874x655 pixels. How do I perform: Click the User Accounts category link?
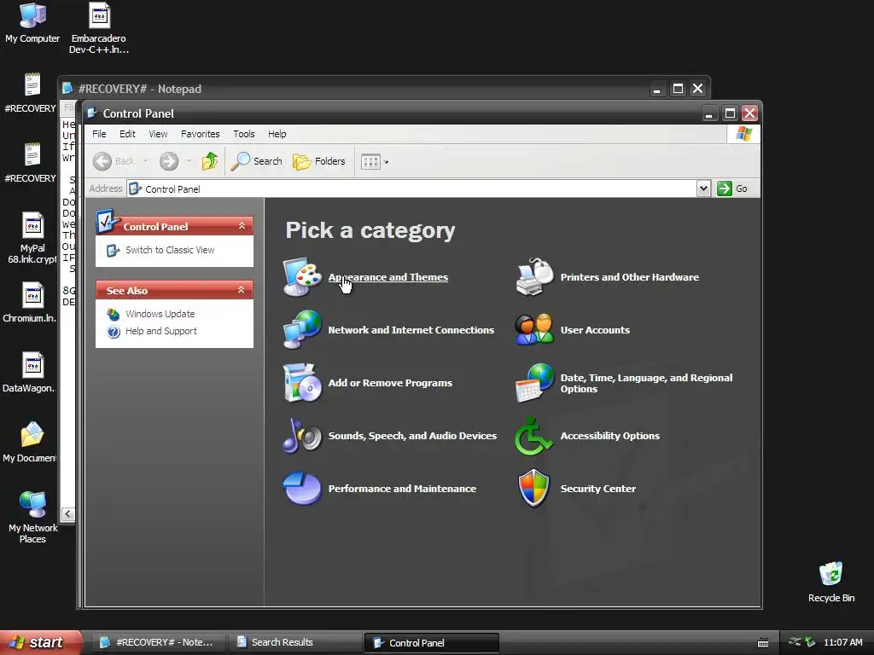coord(595,330)
